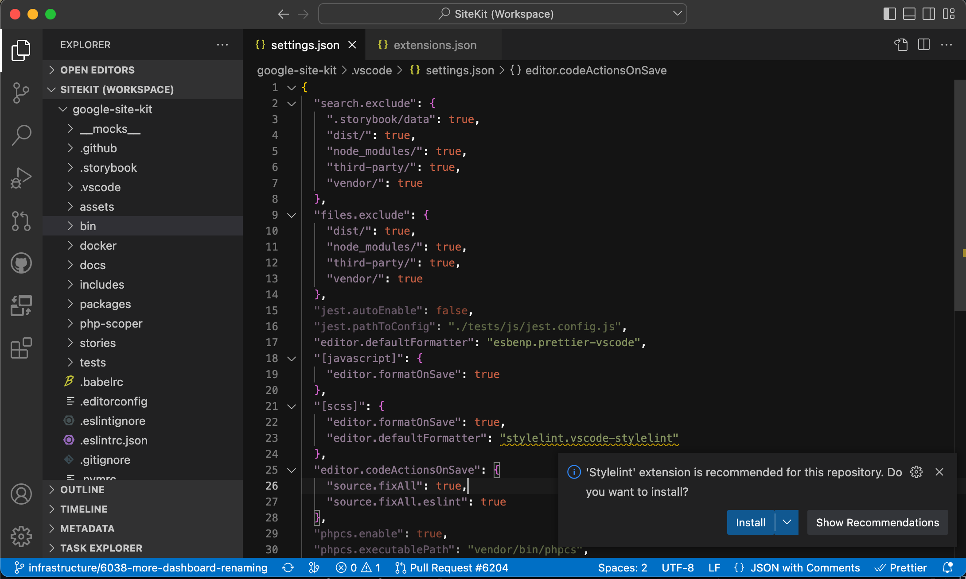Open the notifications bell in status bar
This screenshot has height=579, width=966.
(x=949, y=567)
